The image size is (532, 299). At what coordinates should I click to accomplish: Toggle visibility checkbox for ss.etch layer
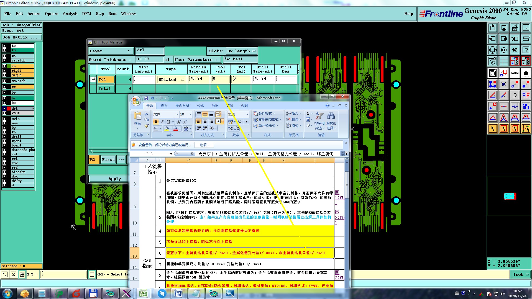pyautogui.click(x=4, y=81)
